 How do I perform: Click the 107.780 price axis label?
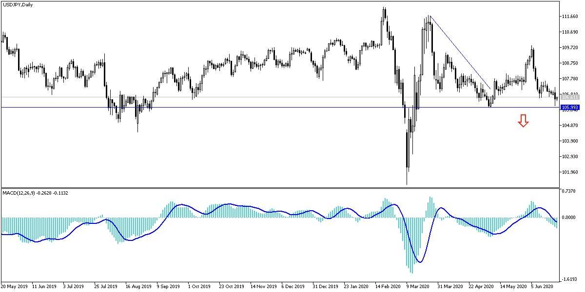[x=570, y=79]
